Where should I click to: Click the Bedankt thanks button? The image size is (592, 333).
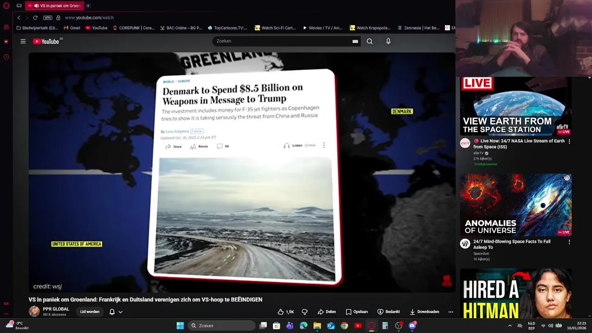(x=388, y=312)
